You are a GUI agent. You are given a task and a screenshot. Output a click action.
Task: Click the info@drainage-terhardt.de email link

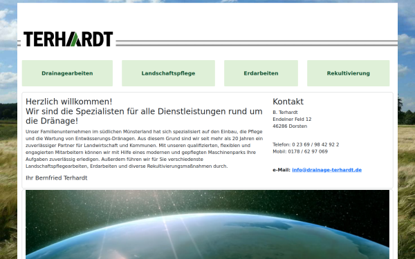[x=327, y=170]
